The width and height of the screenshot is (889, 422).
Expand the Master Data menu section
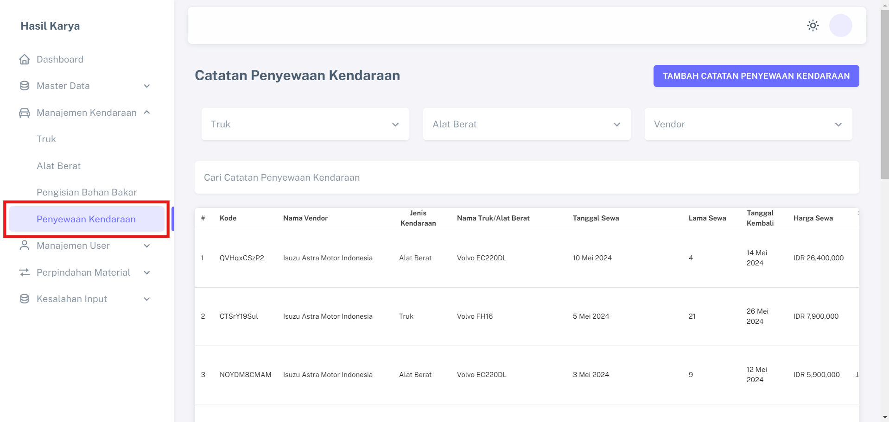[147, 86]
